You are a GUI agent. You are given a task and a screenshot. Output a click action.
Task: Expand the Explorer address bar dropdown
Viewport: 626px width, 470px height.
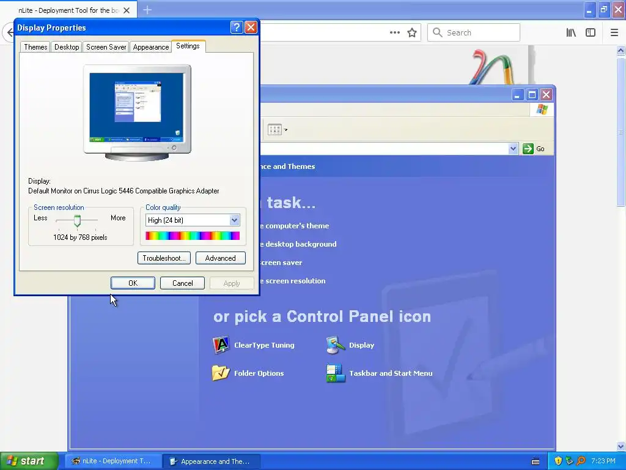513,149
